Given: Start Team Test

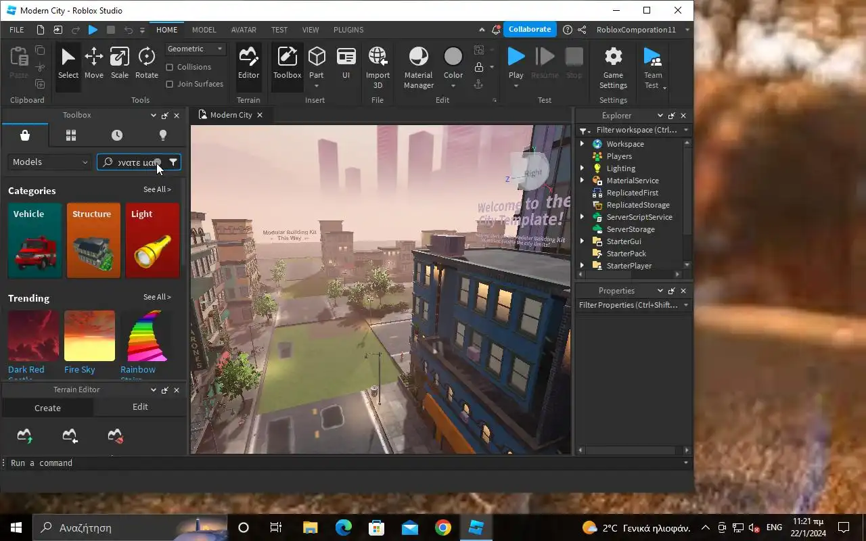Looking at the screenshot, I should tap(653, 68).
